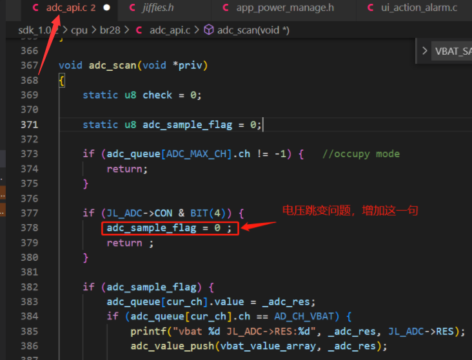Click the adc_scan function name on line 367

(112, 65)
